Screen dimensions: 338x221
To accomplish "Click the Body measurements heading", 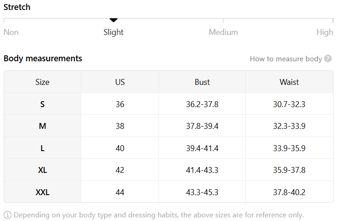I will [43, 59].
